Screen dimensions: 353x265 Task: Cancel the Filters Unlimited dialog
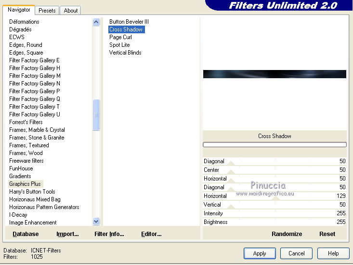coord(296,253)
